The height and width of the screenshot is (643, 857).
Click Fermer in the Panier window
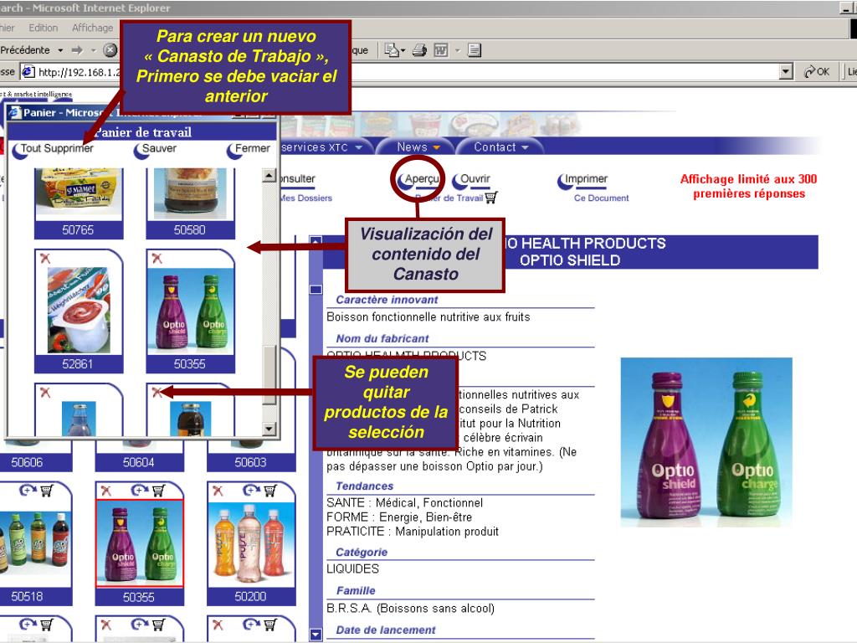point(249,149)
